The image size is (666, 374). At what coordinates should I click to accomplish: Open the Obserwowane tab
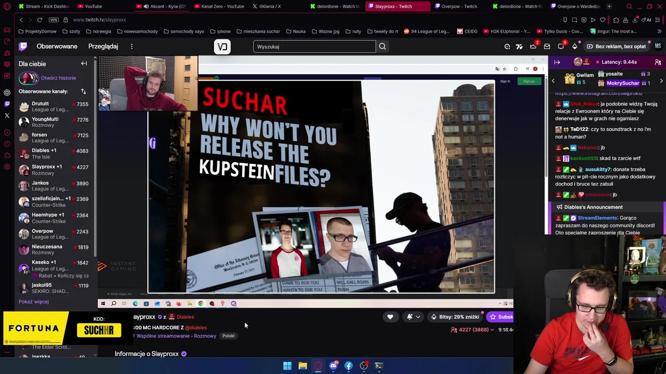(57, 46)
